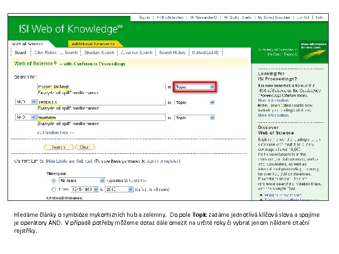Select the From year range radio button
Image resolution: width=339 pixels, height=254 pixels.
[54, 190]
